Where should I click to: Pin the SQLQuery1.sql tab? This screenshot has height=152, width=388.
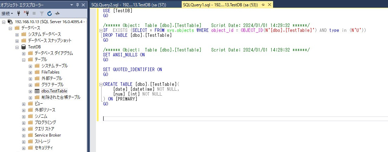click(x=263, y=5)
